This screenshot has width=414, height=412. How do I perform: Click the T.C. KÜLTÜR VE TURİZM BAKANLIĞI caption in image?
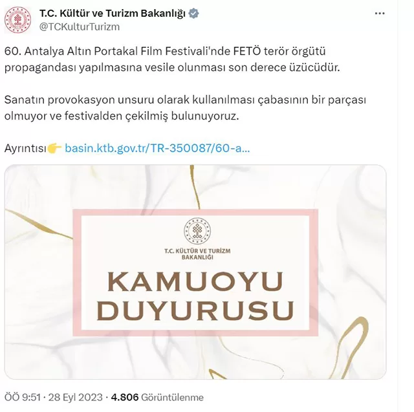pyautogui.click(x=197, y=254)
